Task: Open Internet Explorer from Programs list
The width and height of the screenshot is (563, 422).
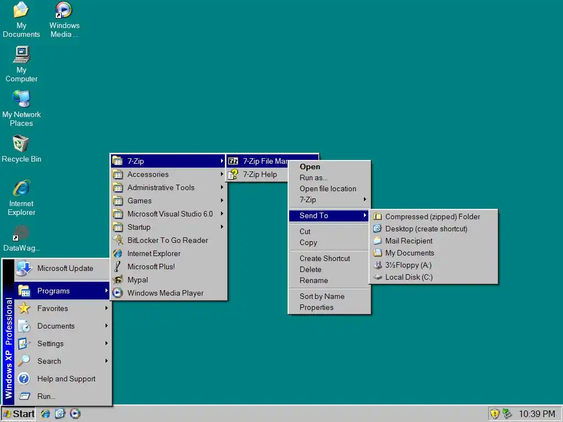Action: pyautogui.click(x=168, y=253)
